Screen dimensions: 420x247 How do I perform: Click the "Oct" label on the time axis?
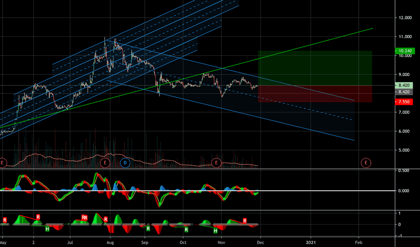click(x=183, y=243)
